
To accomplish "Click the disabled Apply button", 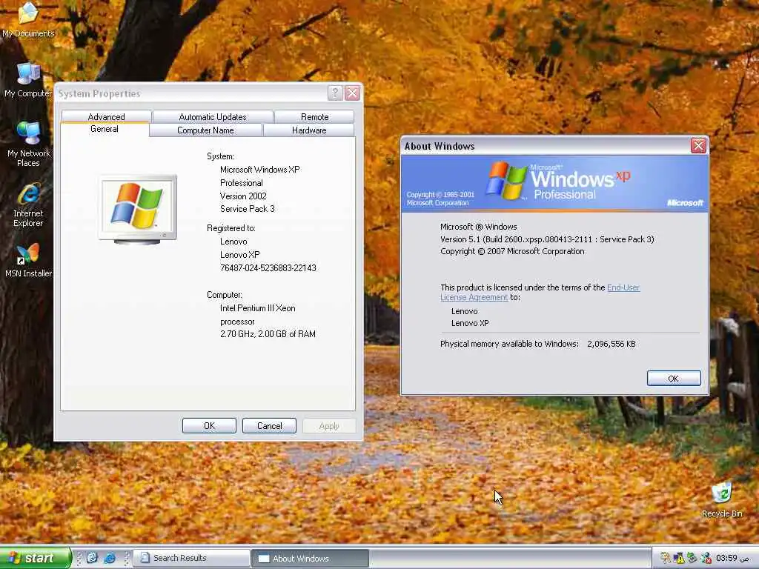I will point(329,426).
